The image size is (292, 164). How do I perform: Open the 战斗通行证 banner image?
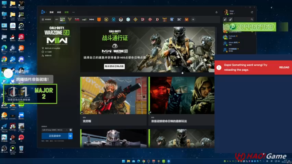(x=147, y=49)
